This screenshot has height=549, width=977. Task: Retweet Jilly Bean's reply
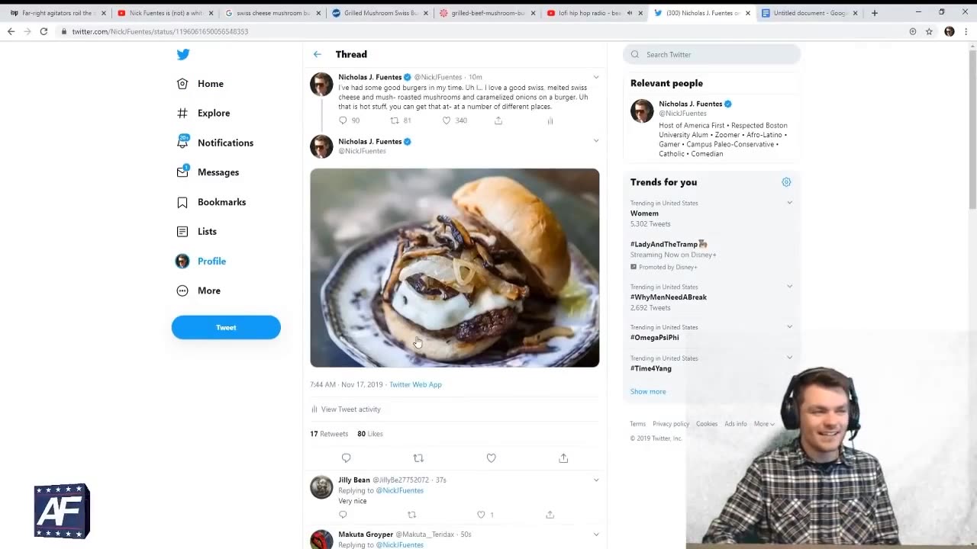pyautogui.click(x=412, y=515)
